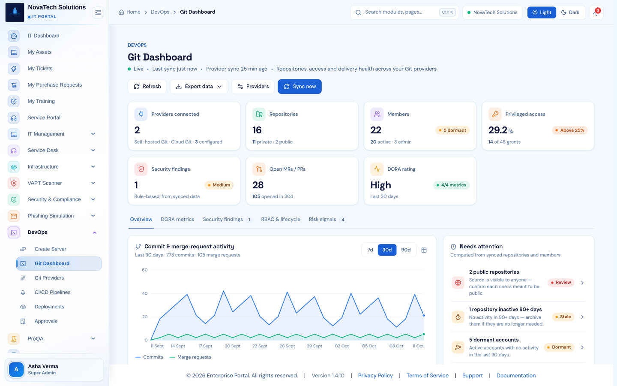Open the DORA metrics tab

pos(177,220)
